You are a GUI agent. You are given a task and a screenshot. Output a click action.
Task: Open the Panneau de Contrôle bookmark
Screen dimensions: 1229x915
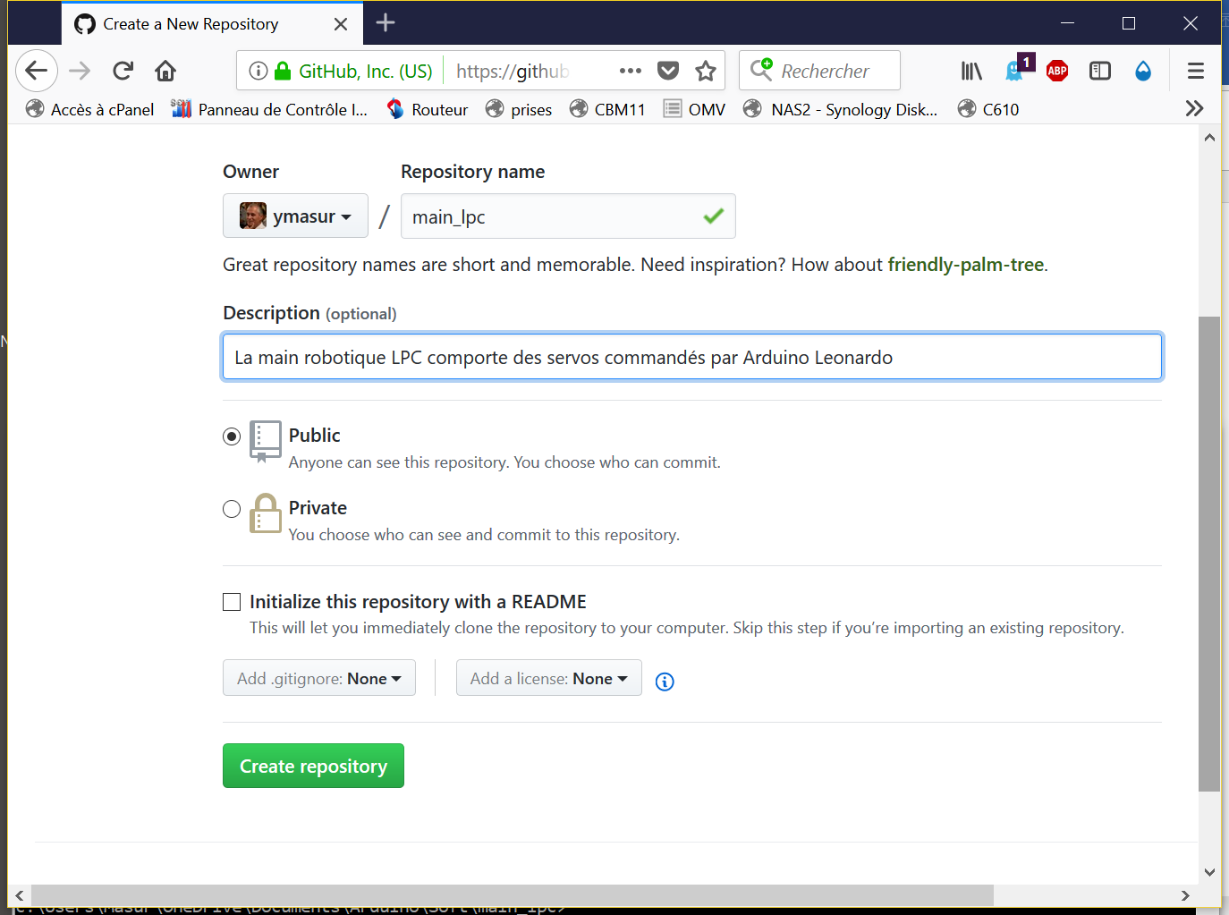click(270, 109)
